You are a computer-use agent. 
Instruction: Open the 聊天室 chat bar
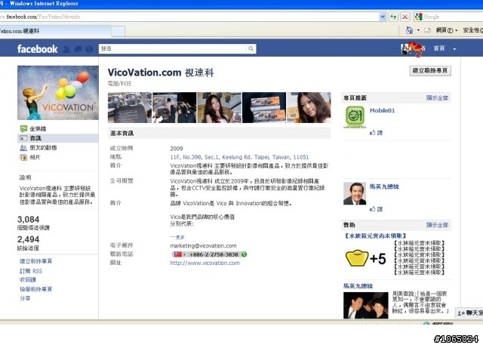(x=469, y=313)
